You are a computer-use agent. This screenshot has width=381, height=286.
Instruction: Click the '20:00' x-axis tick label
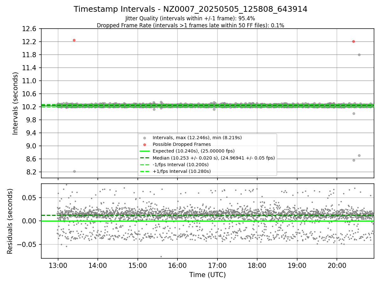click(337, 265)
